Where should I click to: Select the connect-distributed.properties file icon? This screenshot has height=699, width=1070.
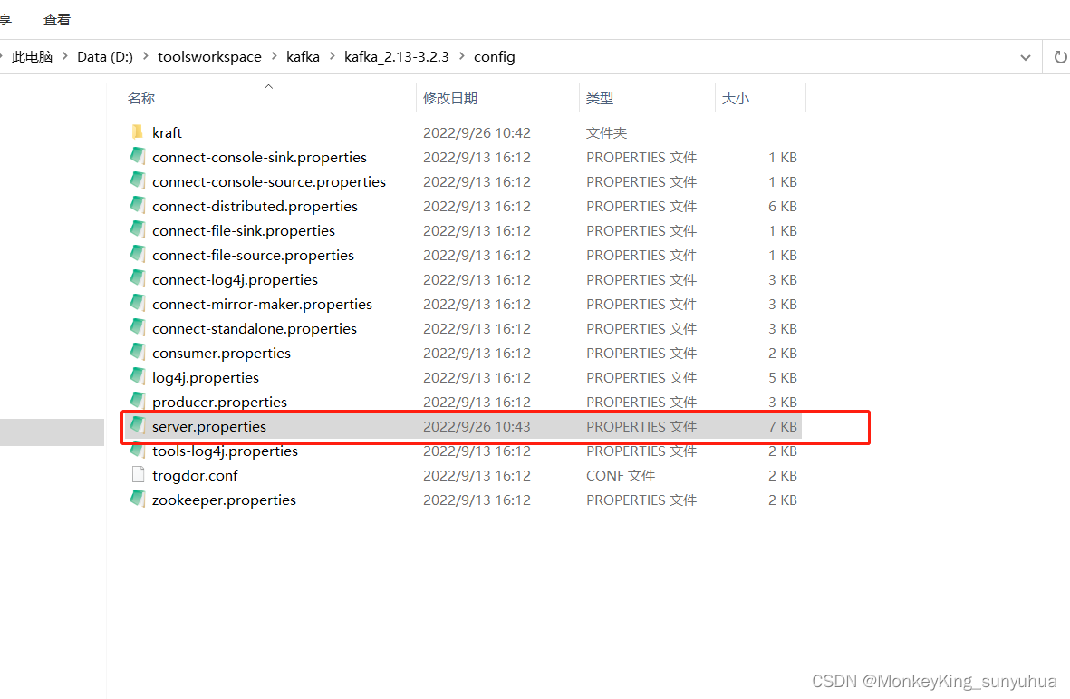pos(138,206)
